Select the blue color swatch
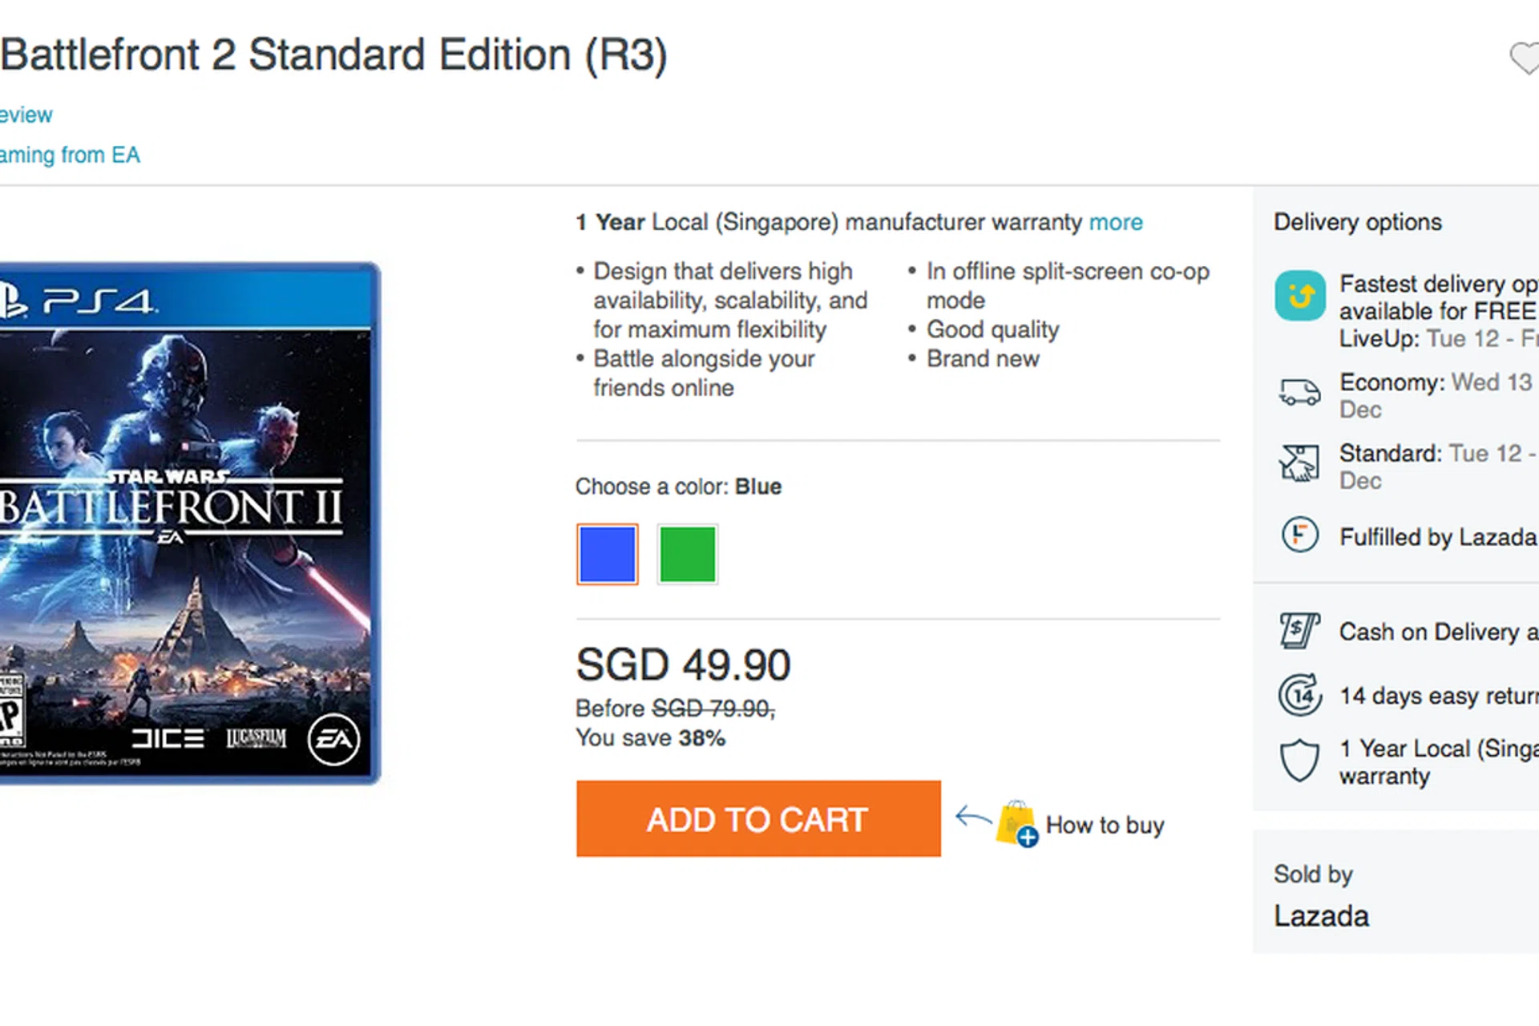1539x1026 pixels. coord(608,554)
